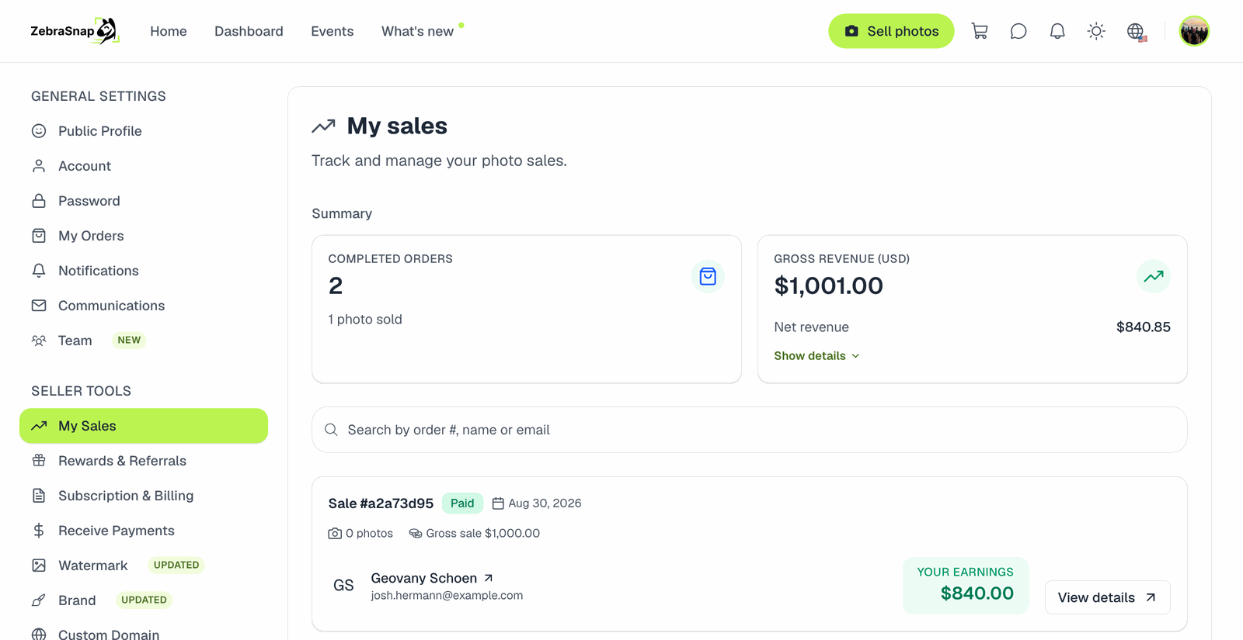
Task: Click the smiley Public Profile icon
Action: tap(39, 131)
